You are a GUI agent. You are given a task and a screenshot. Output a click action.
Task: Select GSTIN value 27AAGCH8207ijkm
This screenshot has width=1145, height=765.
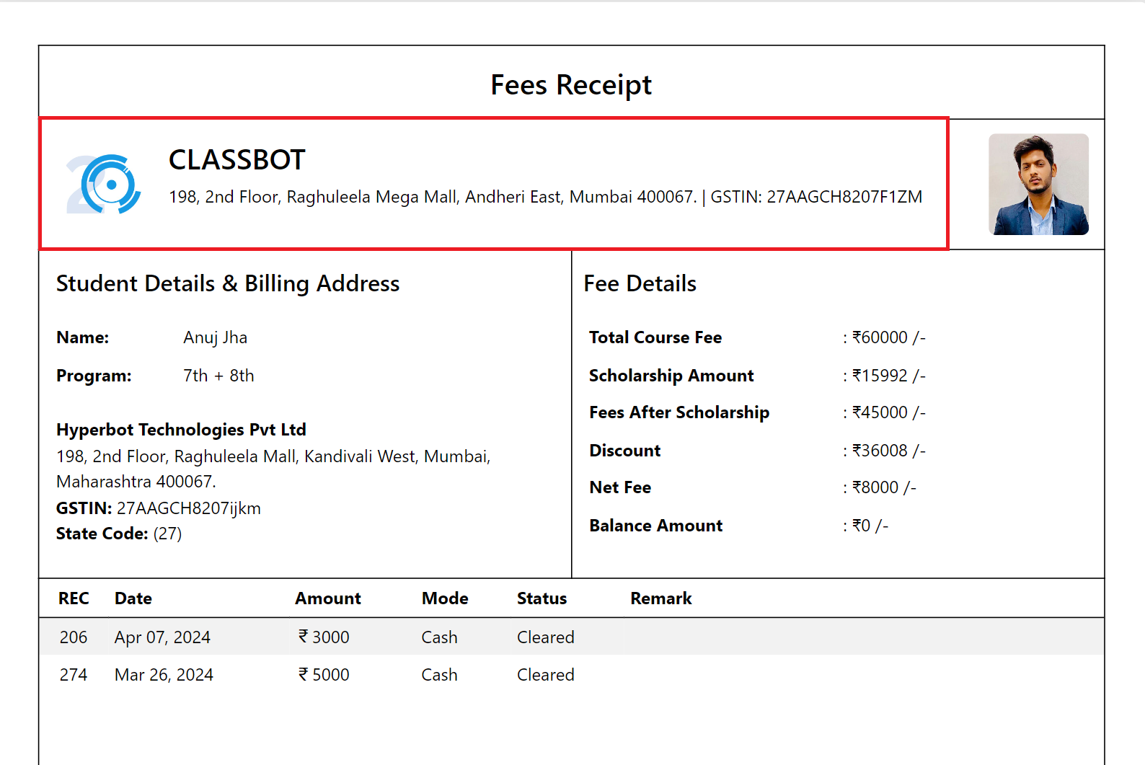[189, 508]
